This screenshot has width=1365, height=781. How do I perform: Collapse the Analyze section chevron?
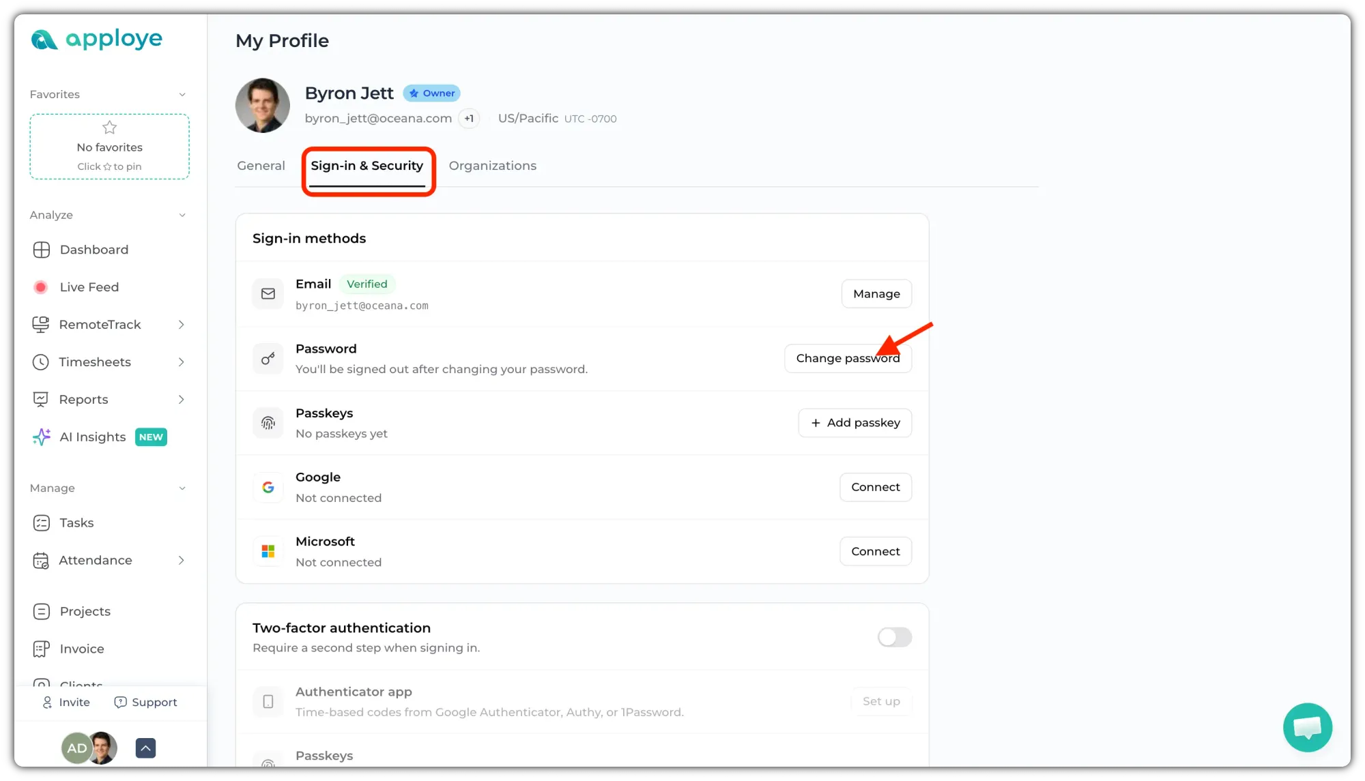coord(182,215)
